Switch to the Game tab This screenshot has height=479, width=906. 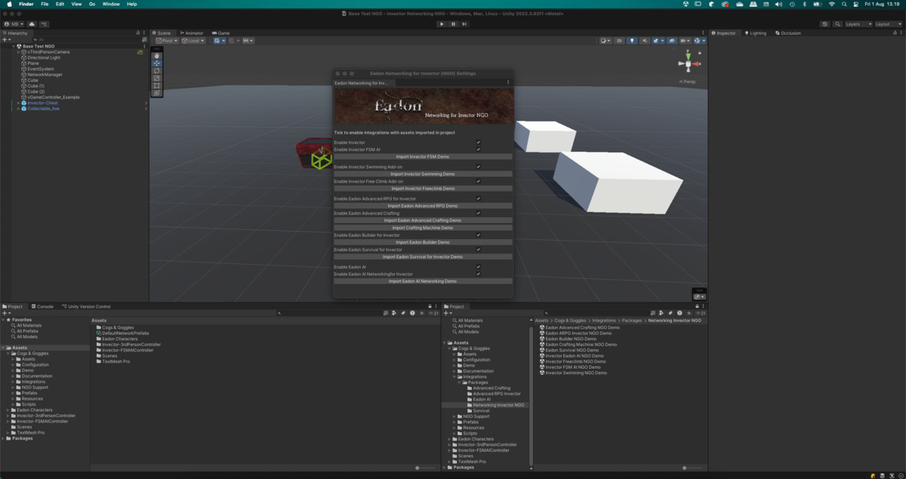click(x=222, y=33)
